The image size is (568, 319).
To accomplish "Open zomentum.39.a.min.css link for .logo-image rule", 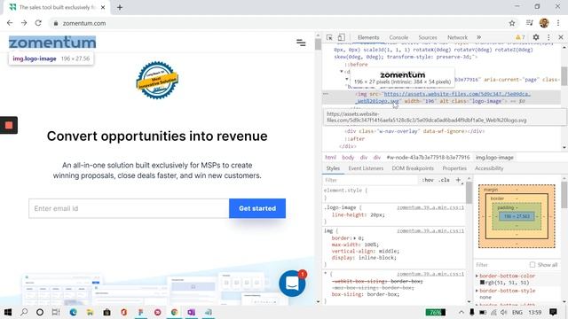I will (x=430, y=207).
